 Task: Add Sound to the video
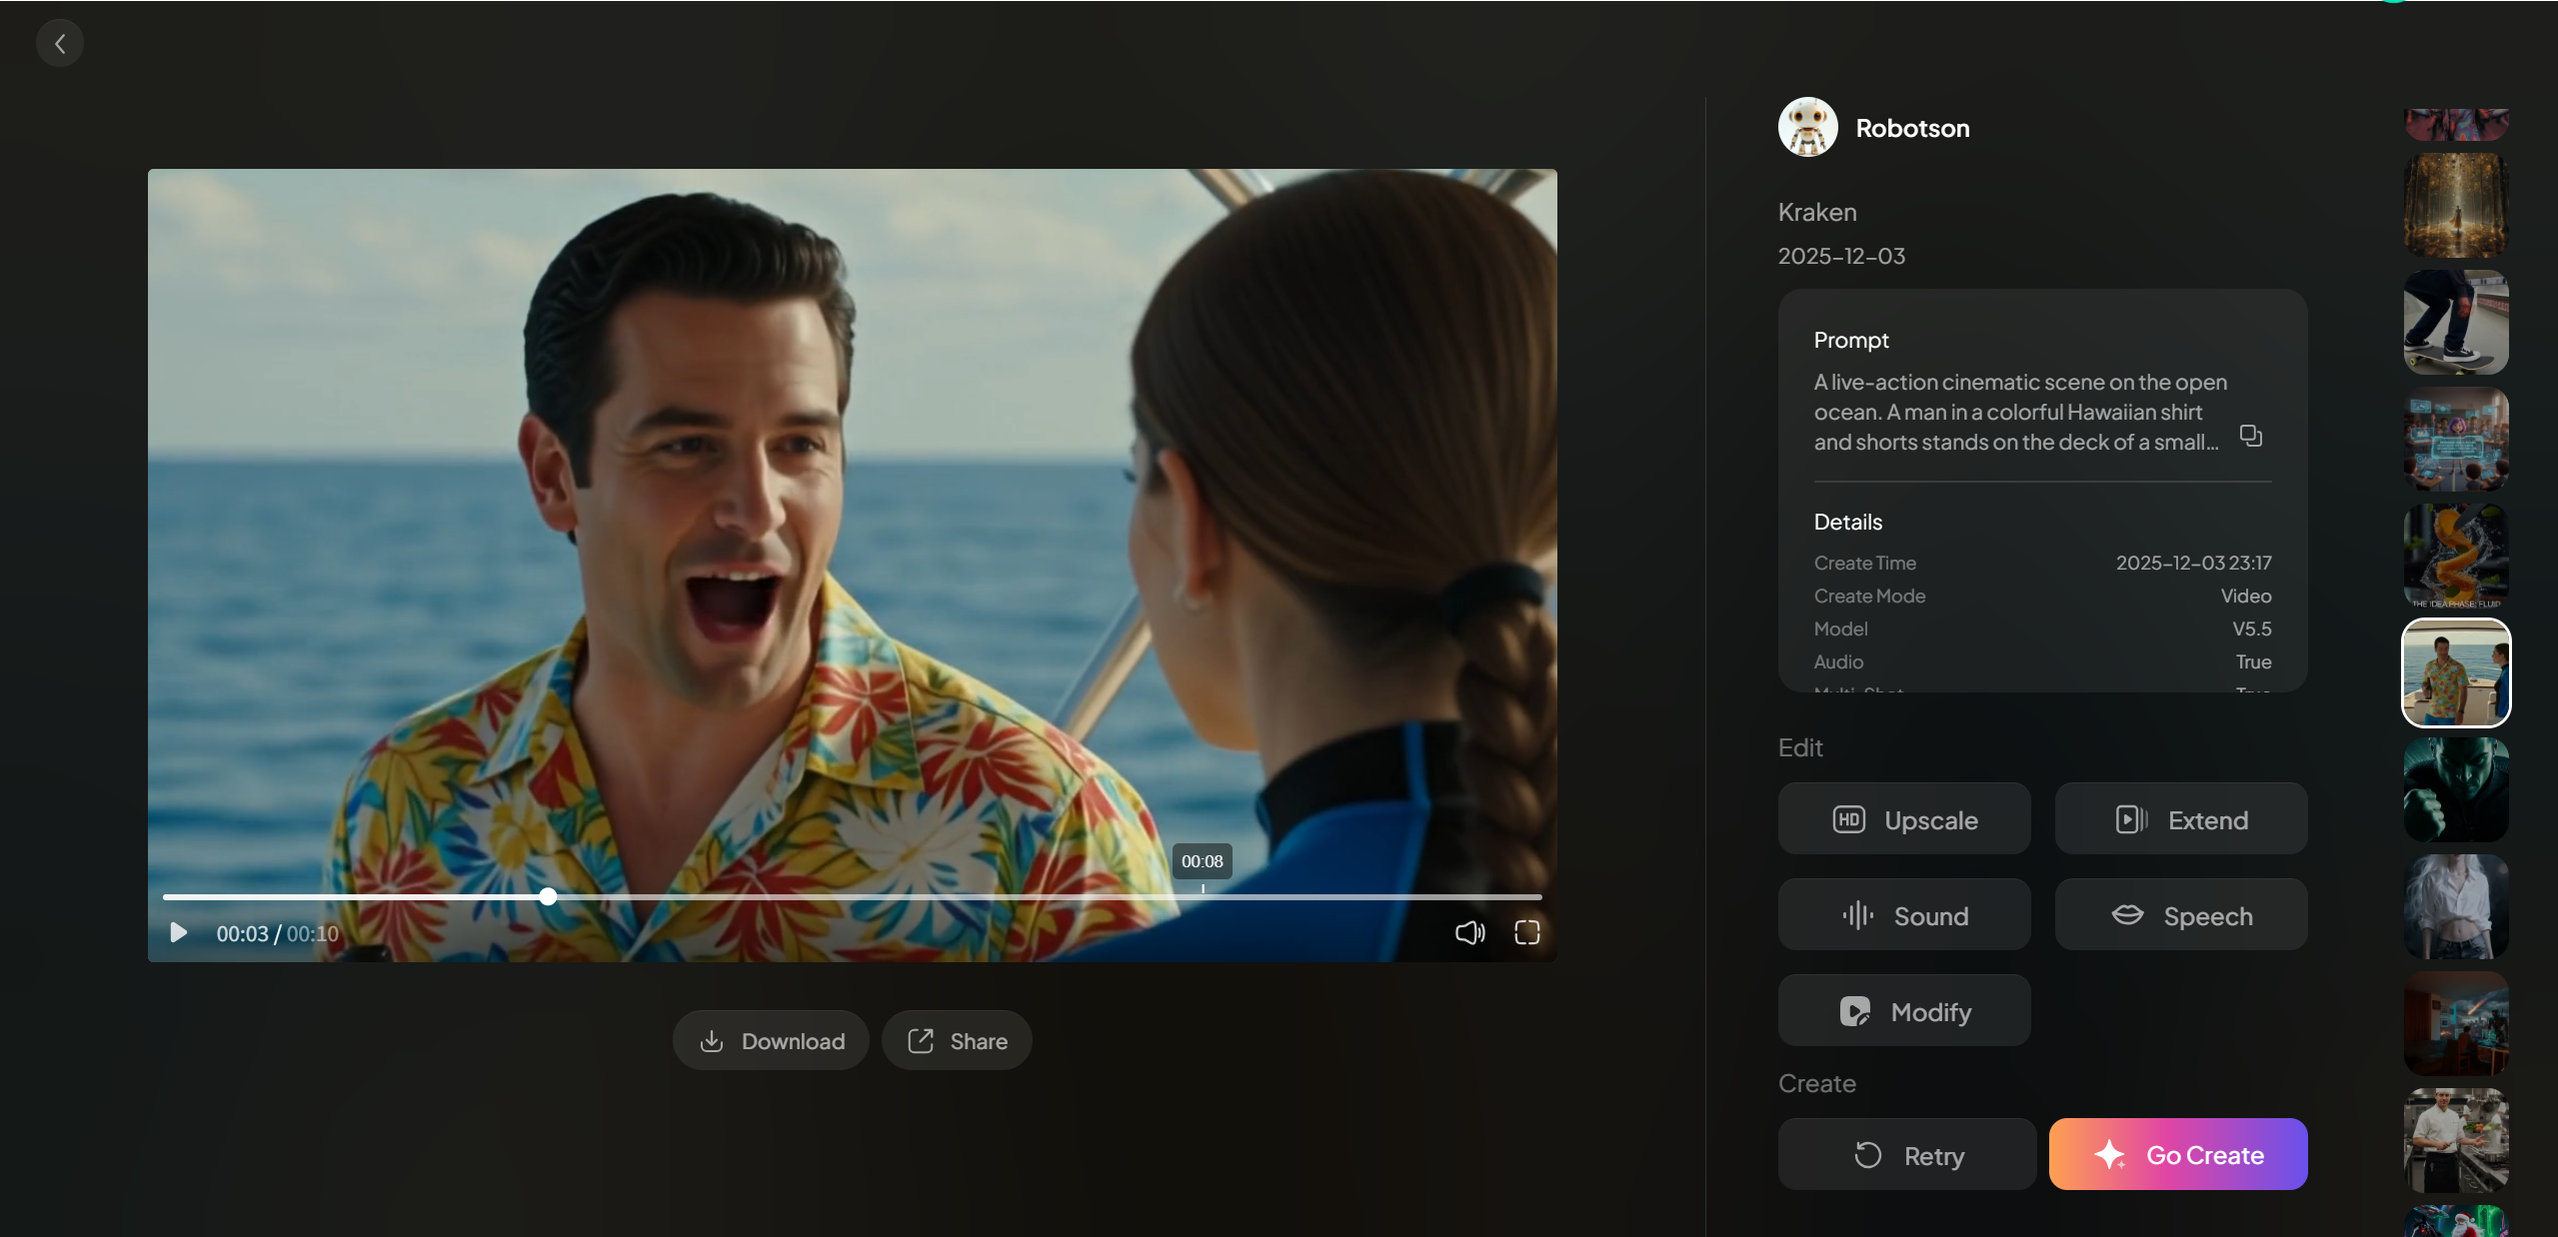click(1903, 915)
